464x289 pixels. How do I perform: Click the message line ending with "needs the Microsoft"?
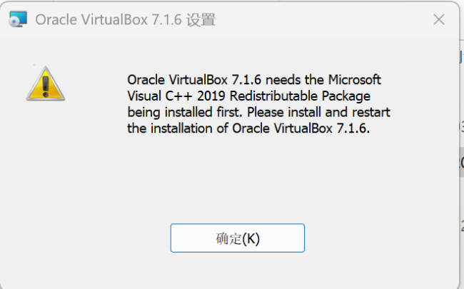(253, 79)
